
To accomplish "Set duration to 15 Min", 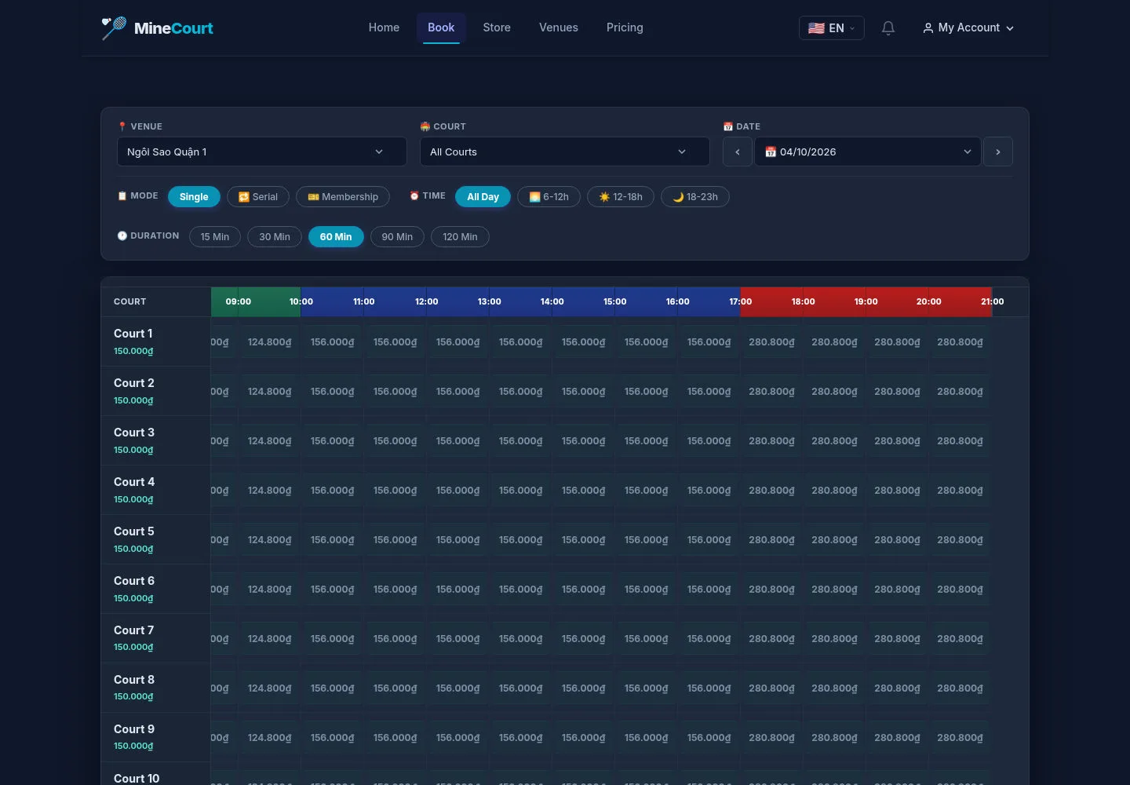I will click(x=215, y=236).
